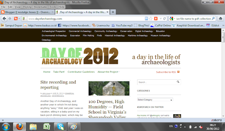Image resolution: width=225 pixels, height=131 pixels.
Task: Open Site recording and reporting article
Action: pos(58,85)
